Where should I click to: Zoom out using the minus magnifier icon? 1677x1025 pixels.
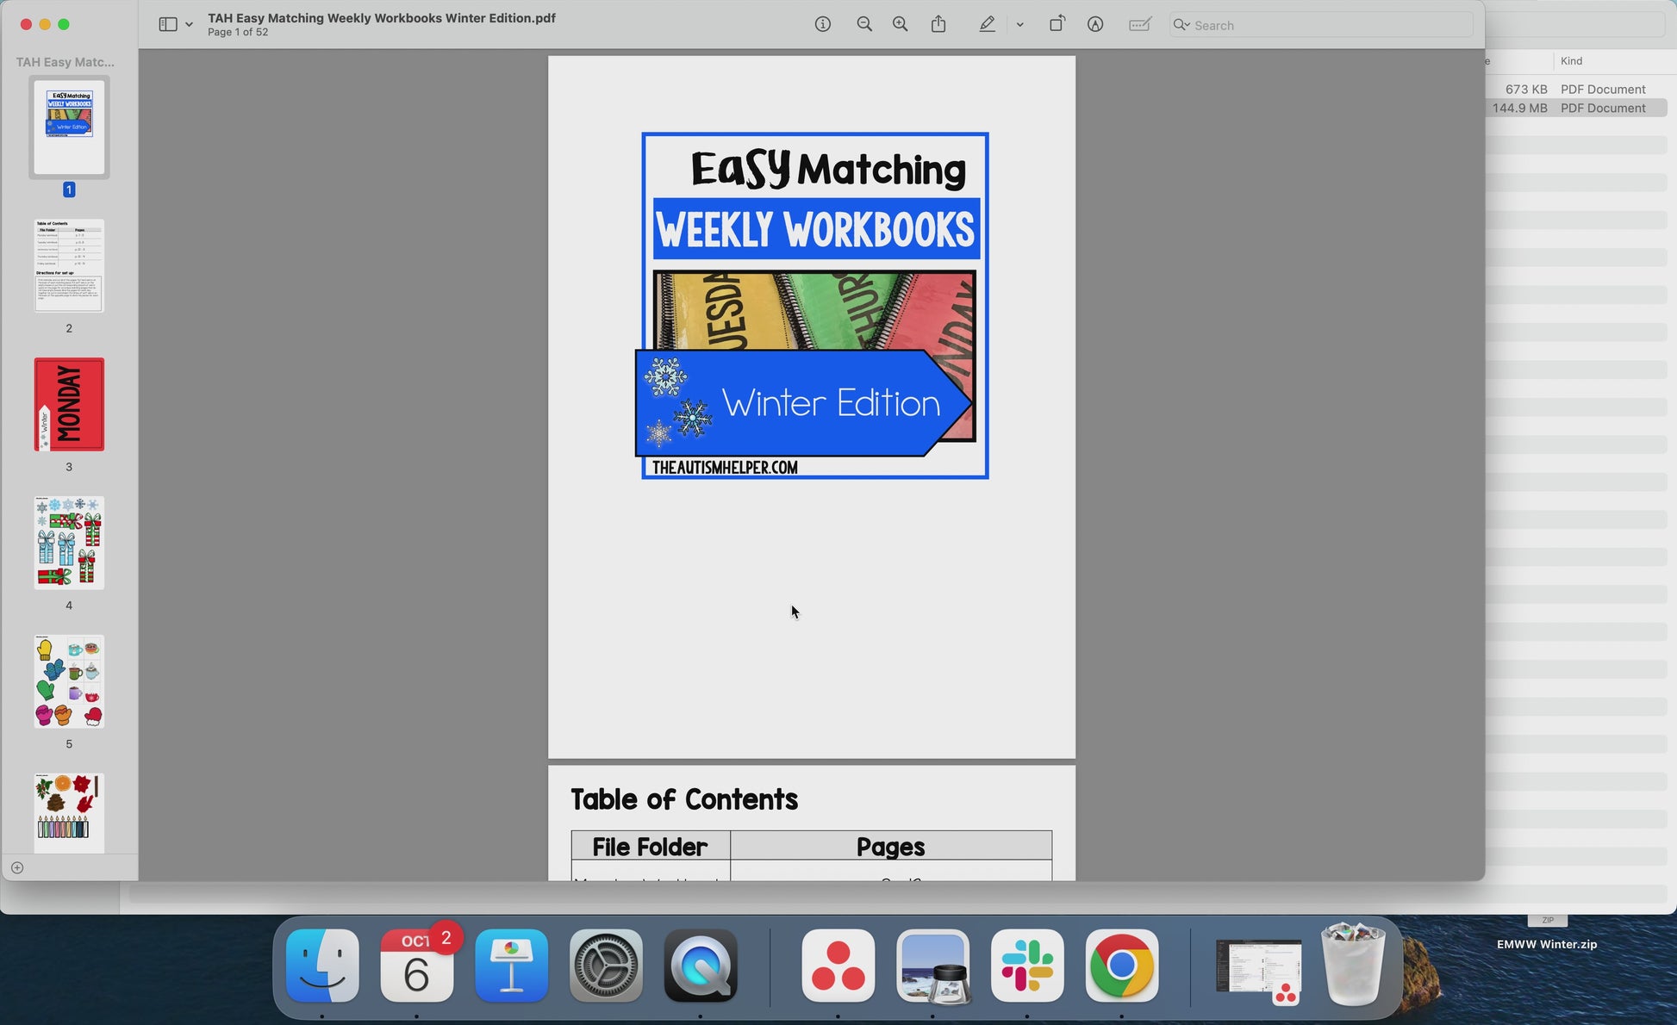coord(864,25)
